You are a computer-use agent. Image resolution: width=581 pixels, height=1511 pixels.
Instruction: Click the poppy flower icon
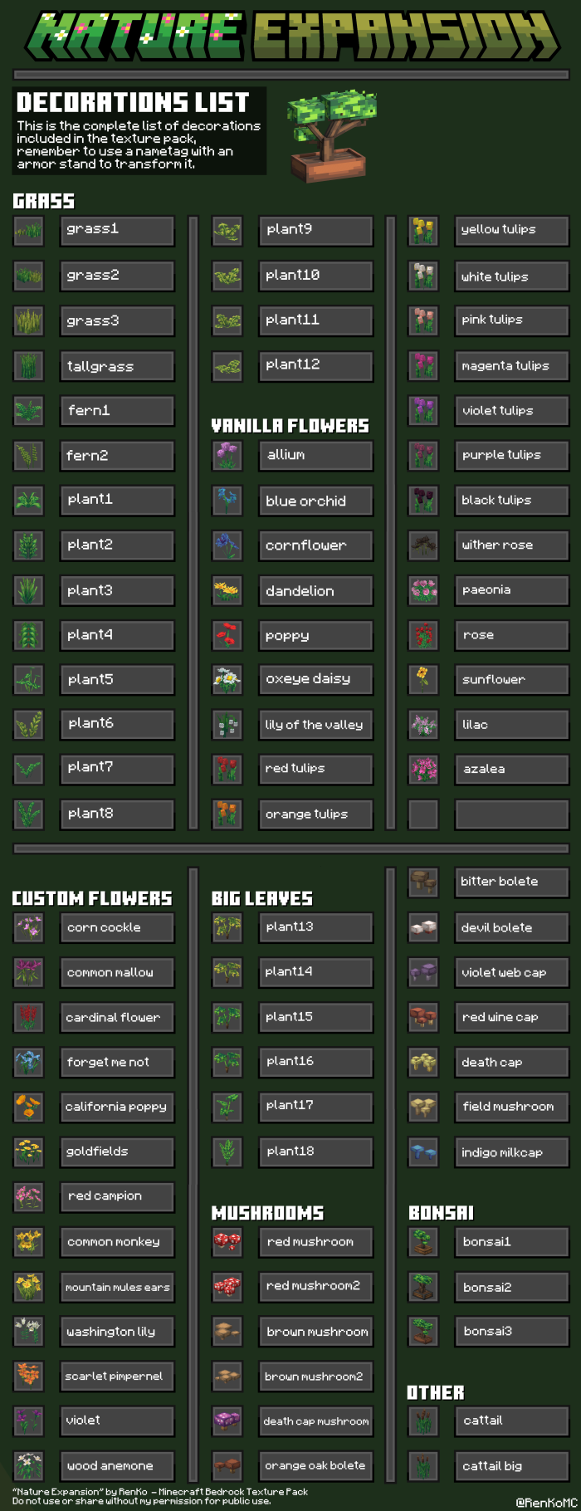(227, 635)
